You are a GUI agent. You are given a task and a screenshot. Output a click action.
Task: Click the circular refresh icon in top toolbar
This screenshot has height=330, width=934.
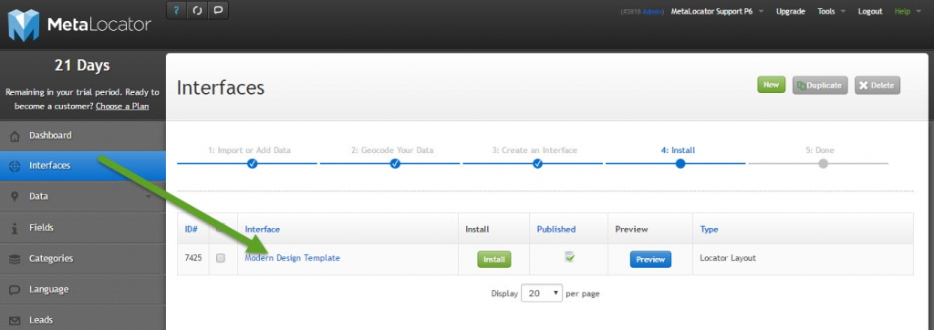(x=197, y=10)
